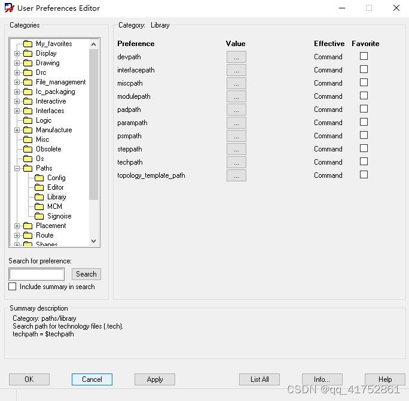Collapse the Paths category node
Screen dimensions: 409x401
point(17,168)
